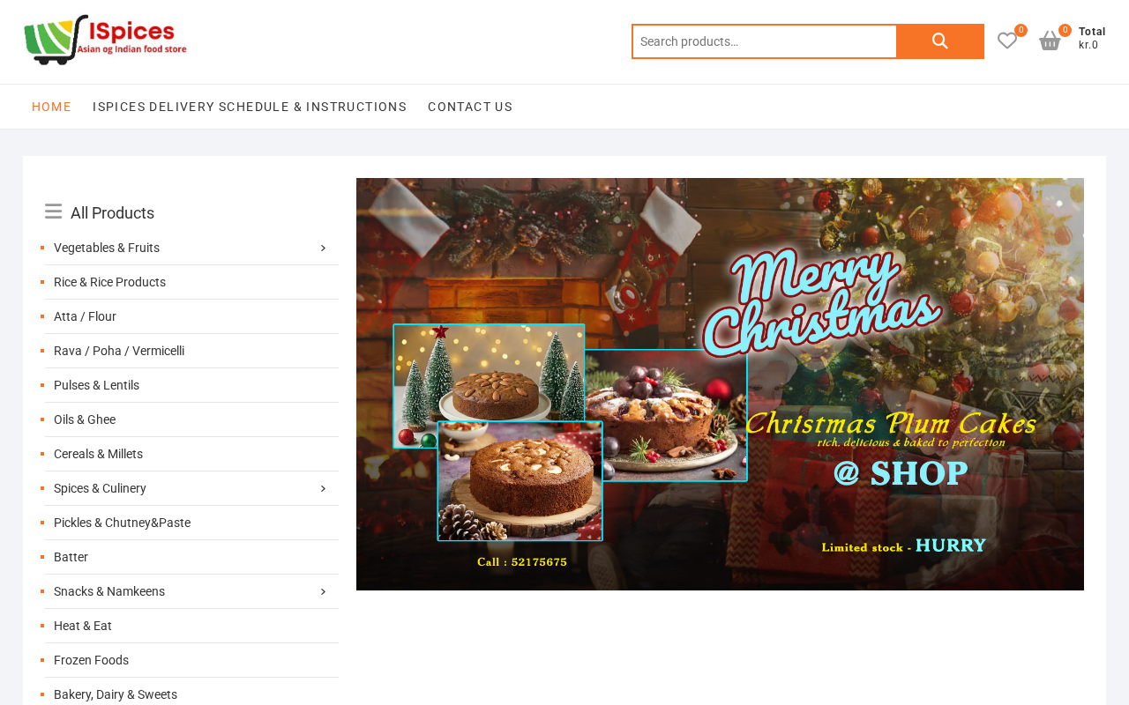Browse the Rice & Rice Products category
The height and width of the screenshot is (705, 1129).
pos(109,282)
